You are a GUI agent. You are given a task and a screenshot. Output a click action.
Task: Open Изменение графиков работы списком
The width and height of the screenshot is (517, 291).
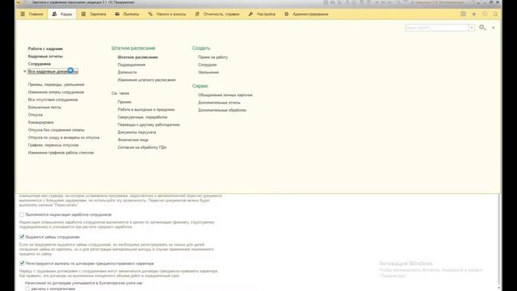61,153
